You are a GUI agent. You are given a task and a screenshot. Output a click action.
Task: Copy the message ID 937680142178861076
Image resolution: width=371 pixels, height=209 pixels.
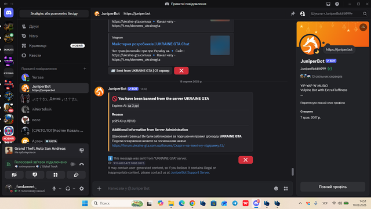(129, 163)
